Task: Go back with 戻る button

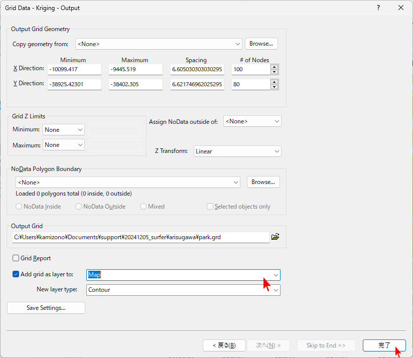Action: pyautogui.click(x=224, y=345)
